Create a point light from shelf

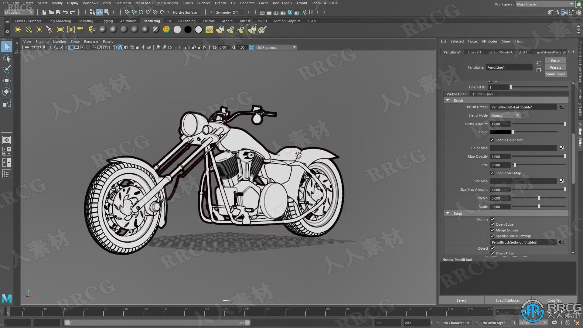click(x=39, y=29)
